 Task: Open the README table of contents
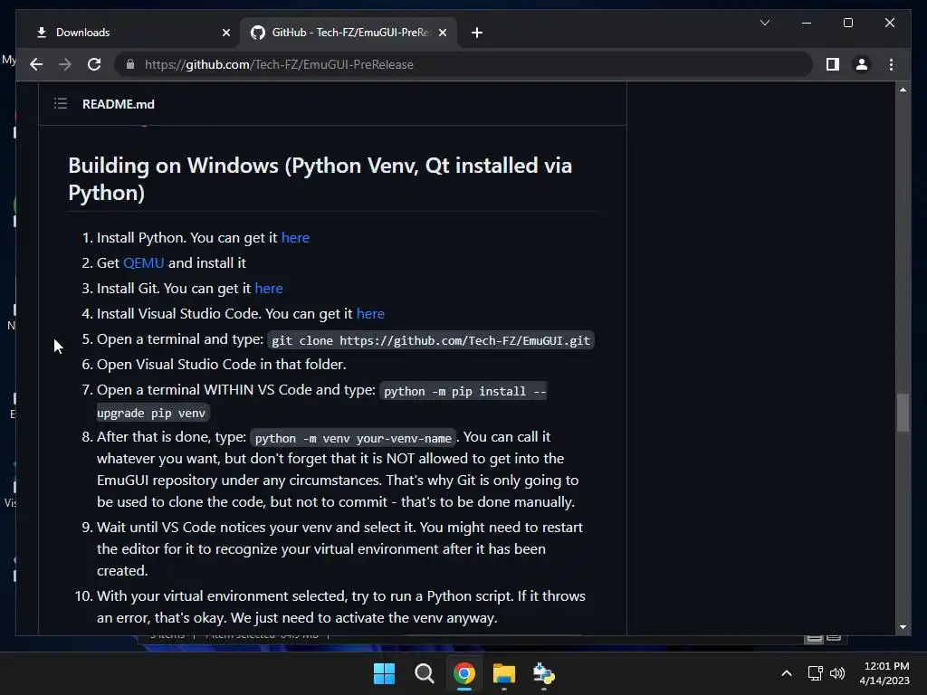61,104
